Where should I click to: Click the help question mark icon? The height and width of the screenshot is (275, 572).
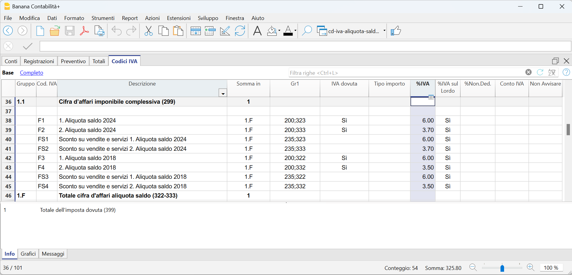566,72
